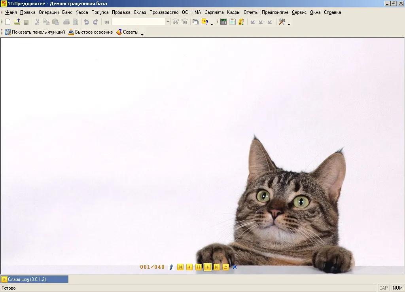Open the ОС menu
This screenshot has width=405, height=292.
(185, 12)
